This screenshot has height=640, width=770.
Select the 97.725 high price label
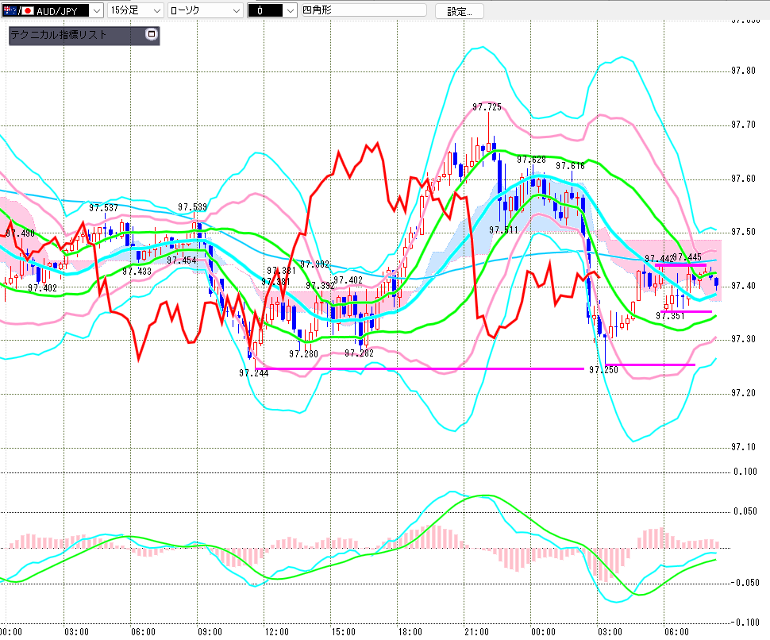pyautogui.click(x=487, y=107)
